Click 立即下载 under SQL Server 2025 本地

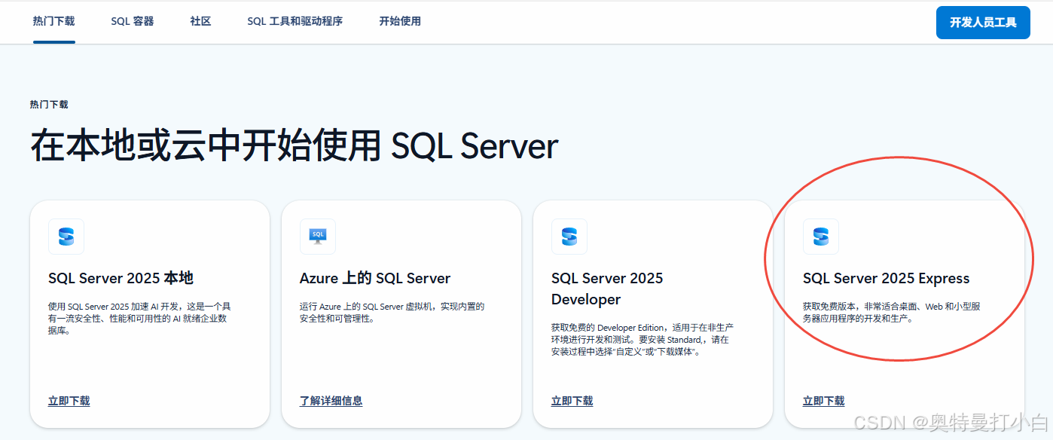[69, 401]
